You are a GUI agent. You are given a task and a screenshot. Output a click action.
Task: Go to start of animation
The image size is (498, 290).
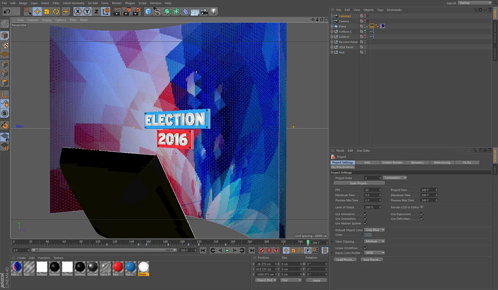203,250
